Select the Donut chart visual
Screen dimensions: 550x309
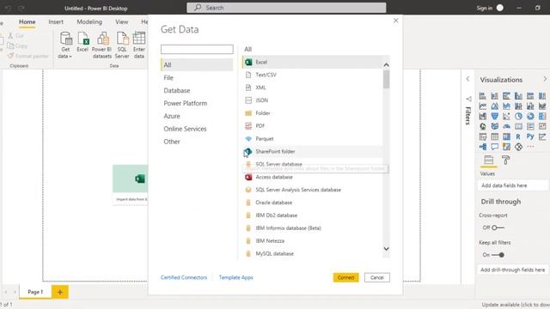pos(530,116)
